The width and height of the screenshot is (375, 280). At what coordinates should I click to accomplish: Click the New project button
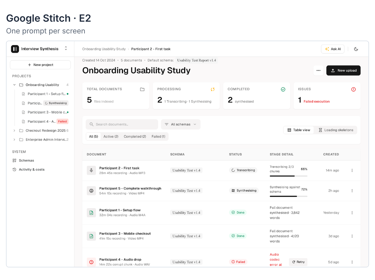coord(40,65)
